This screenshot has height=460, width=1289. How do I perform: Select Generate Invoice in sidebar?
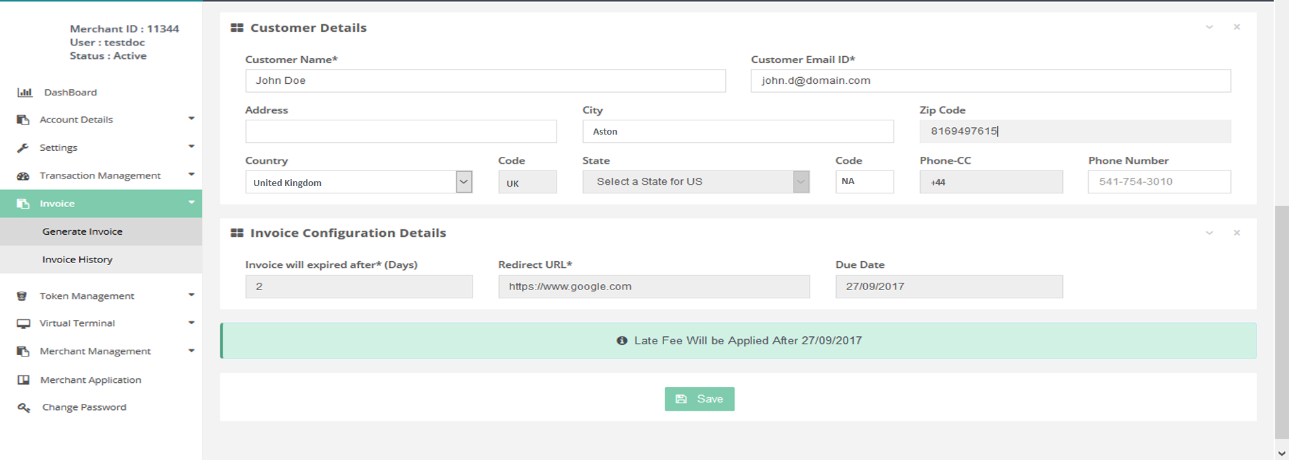click(x=82, y=231)
